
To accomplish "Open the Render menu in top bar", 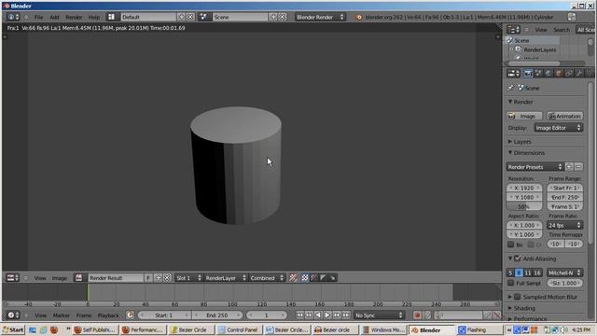I will [74, 17].
